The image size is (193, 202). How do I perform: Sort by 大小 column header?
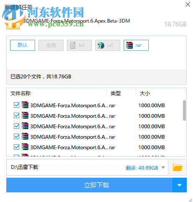tap(145, 93)
